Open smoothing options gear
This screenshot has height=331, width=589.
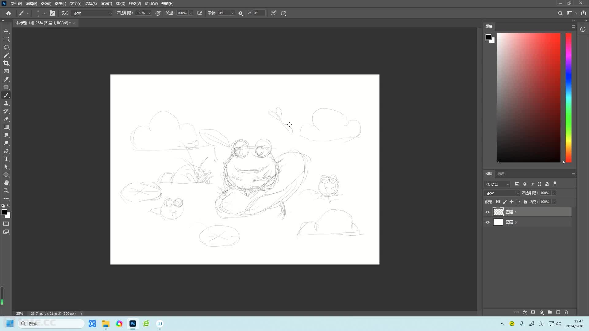[241, 13]
